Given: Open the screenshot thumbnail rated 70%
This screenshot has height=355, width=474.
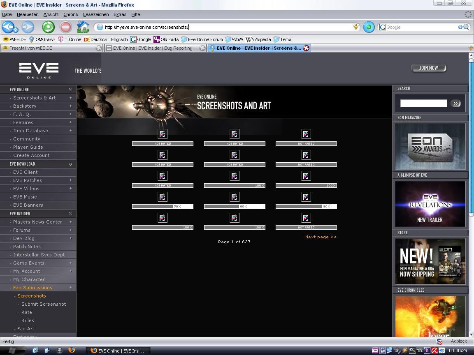Looking at the screenshot, I should coord(163,197).
